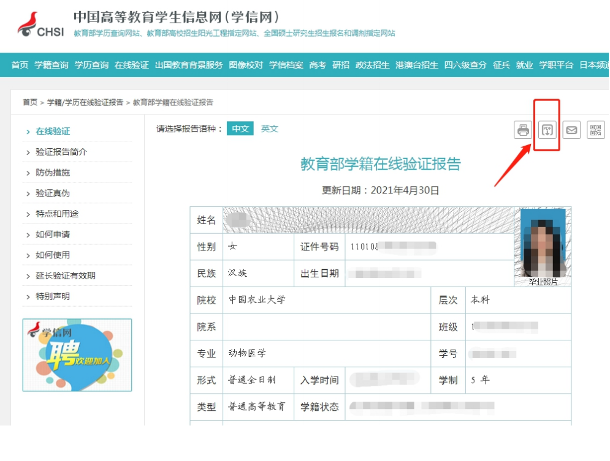Click the 证件号码 label cell

319,247
